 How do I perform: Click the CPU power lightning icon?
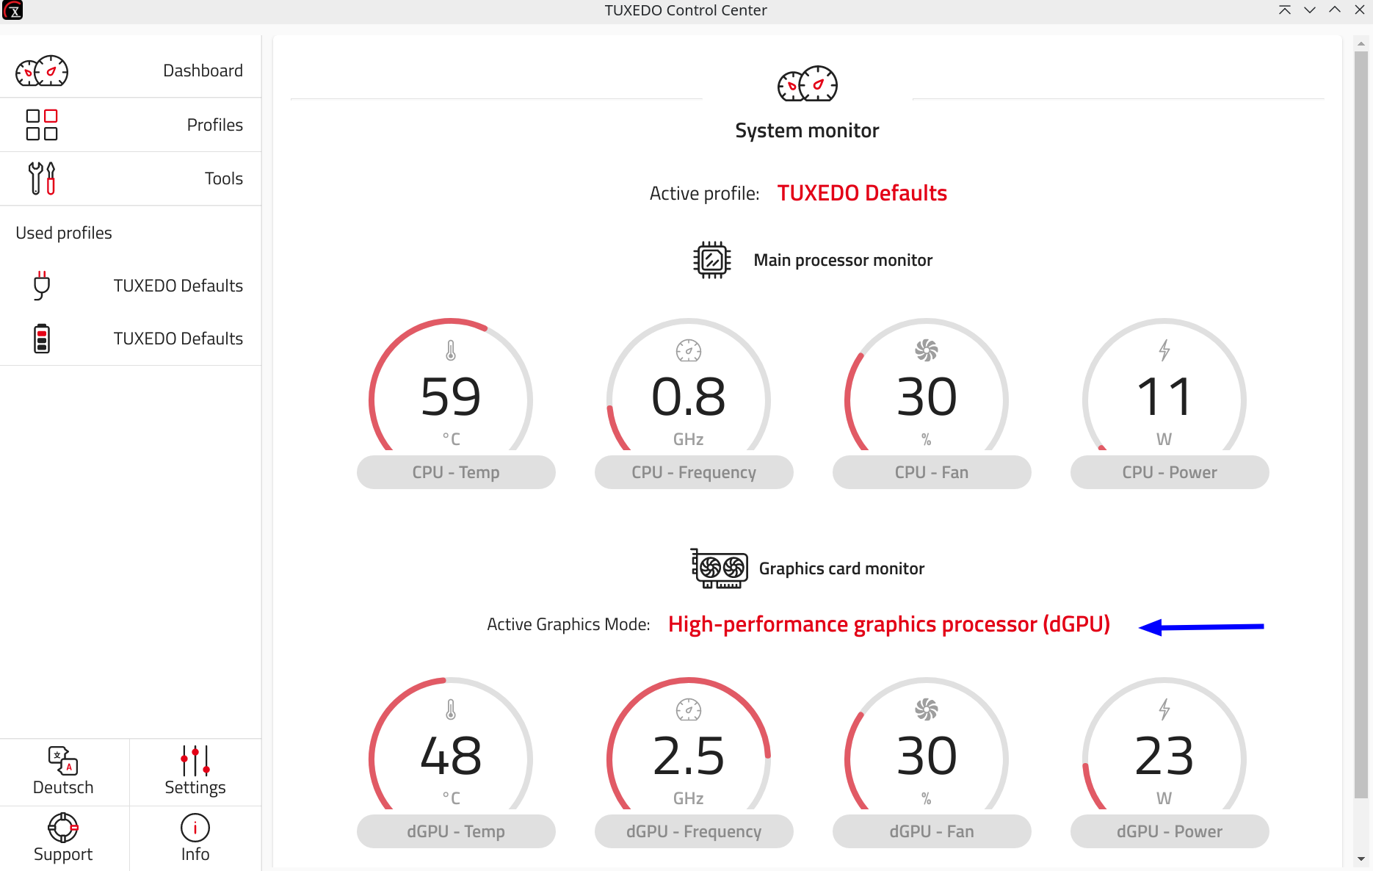click(x=1164, y=350)
